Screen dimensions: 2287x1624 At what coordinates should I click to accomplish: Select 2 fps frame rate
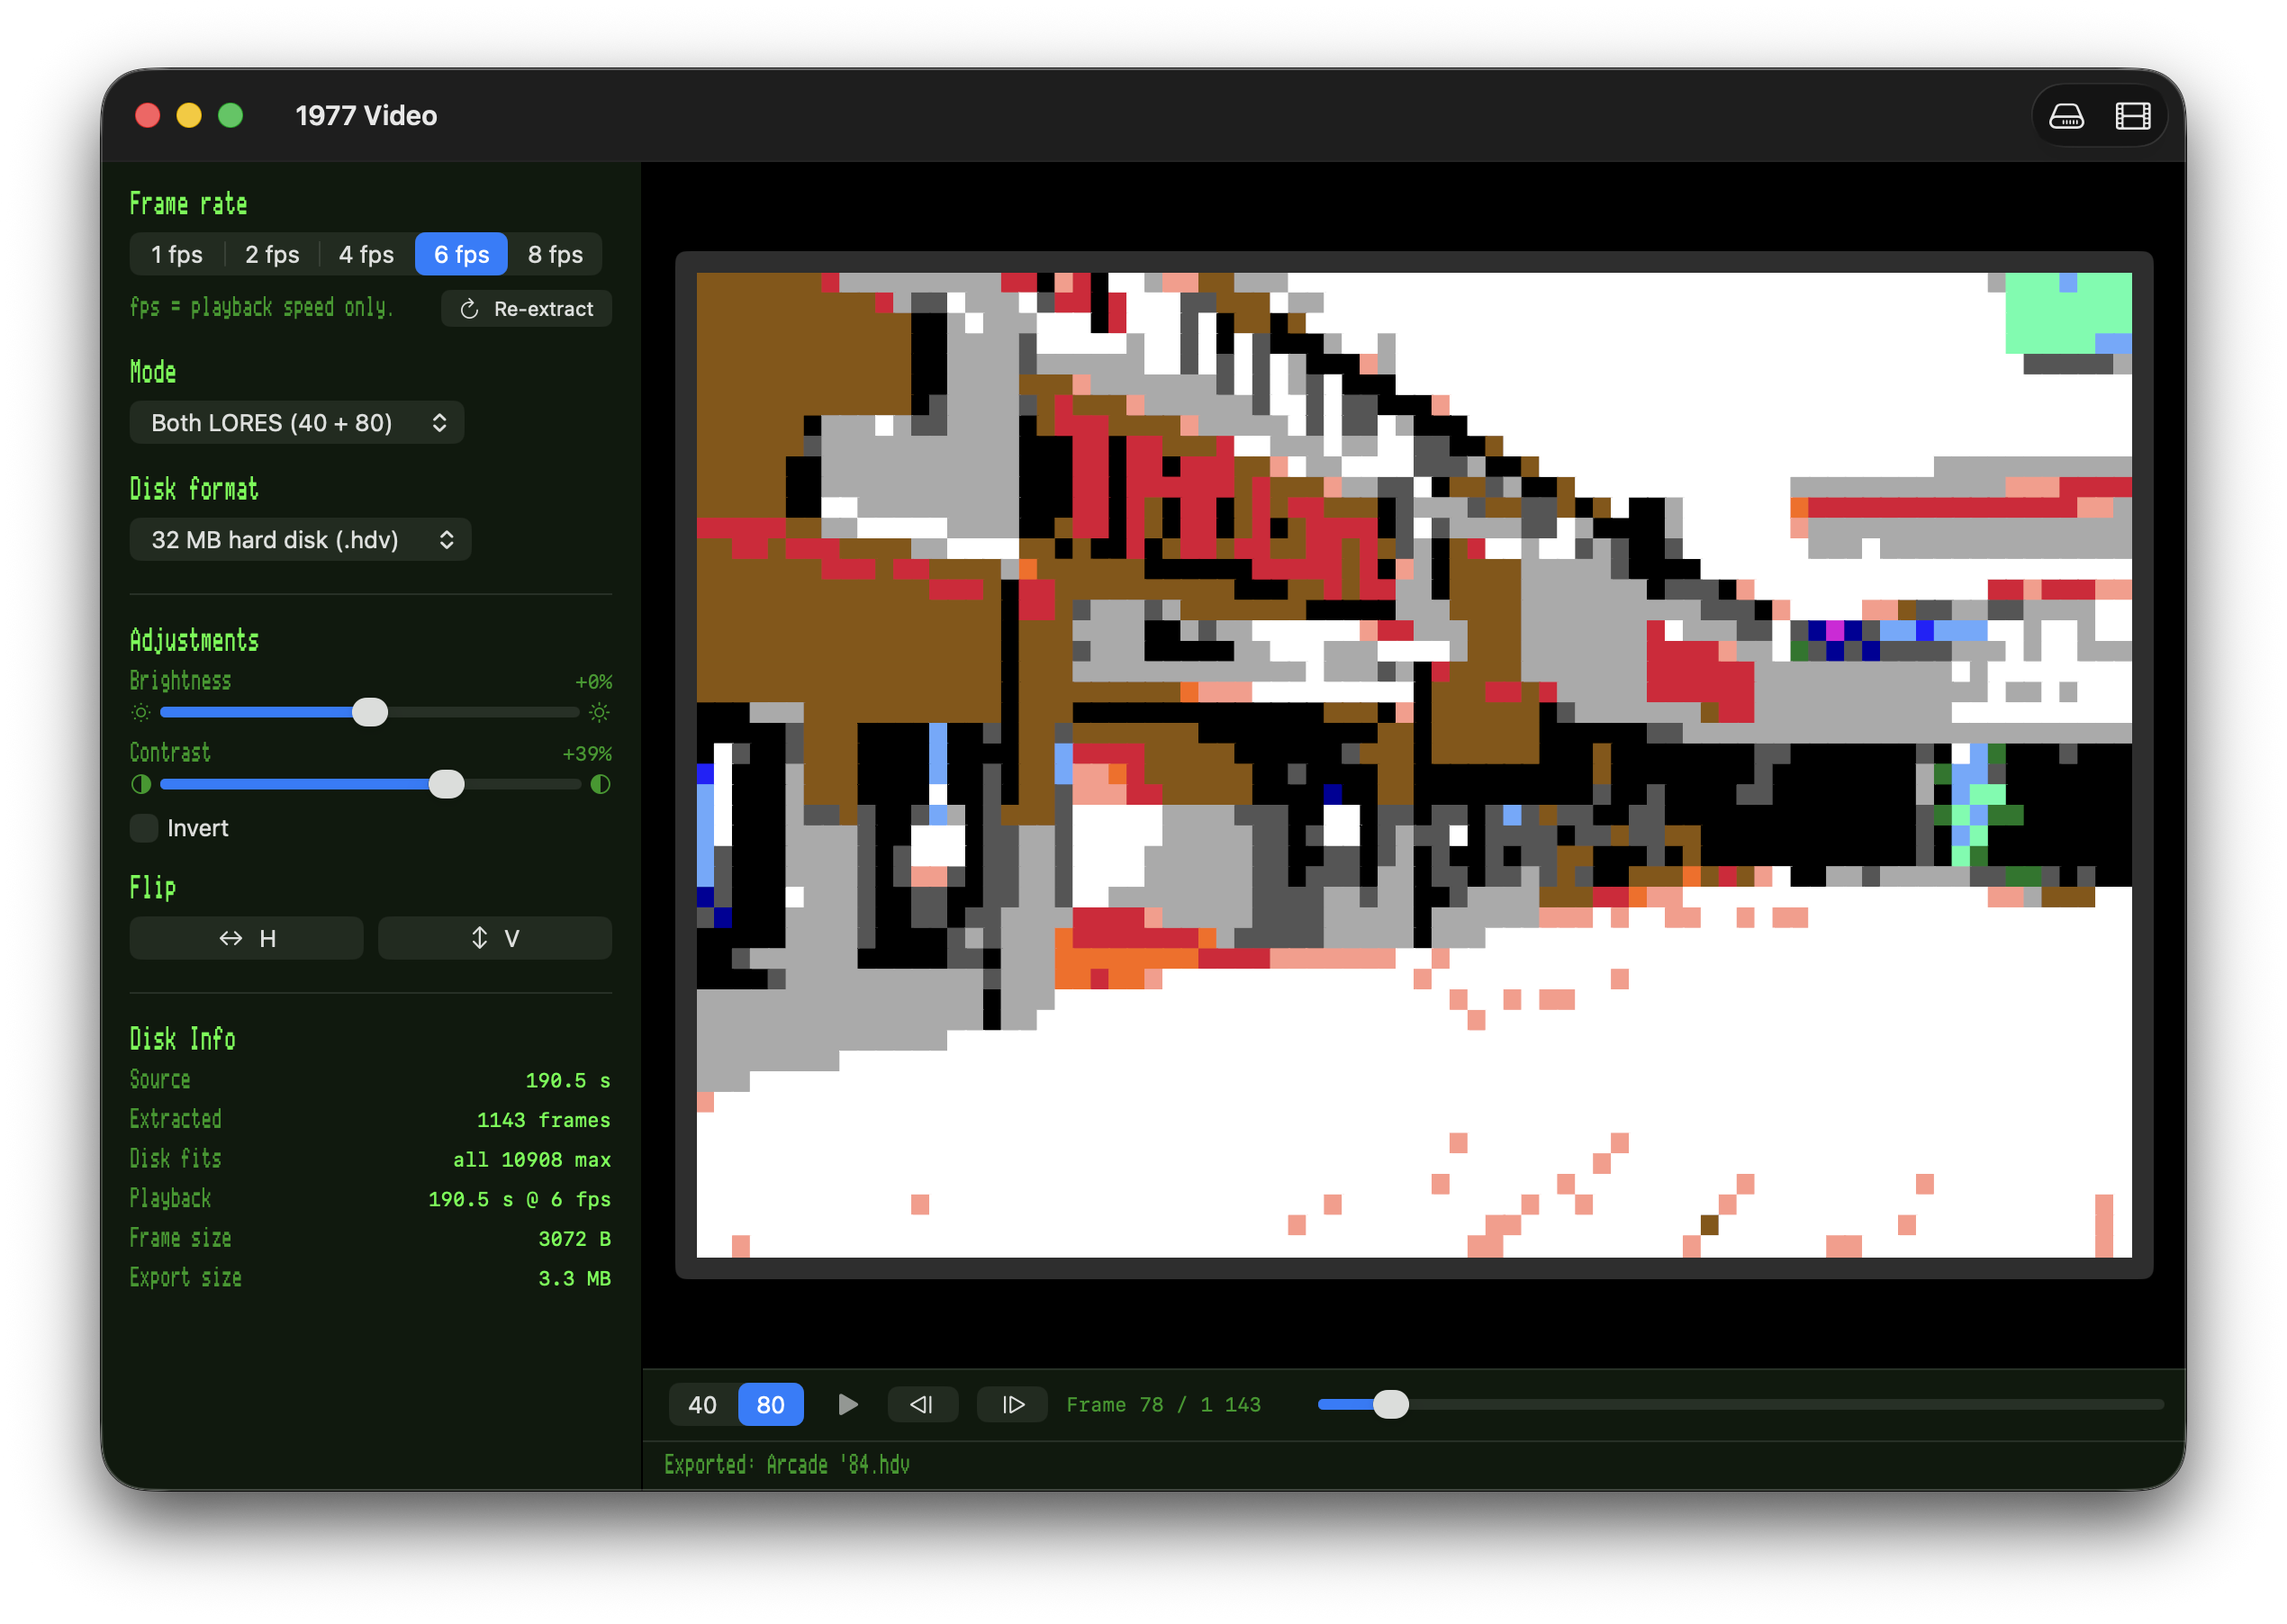[x=272, y=254]
